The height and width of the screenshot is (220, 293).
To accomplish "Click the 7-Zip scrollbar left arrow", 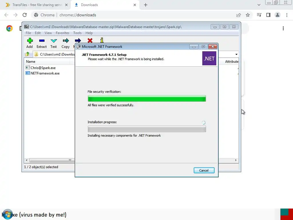I will 27,160.
